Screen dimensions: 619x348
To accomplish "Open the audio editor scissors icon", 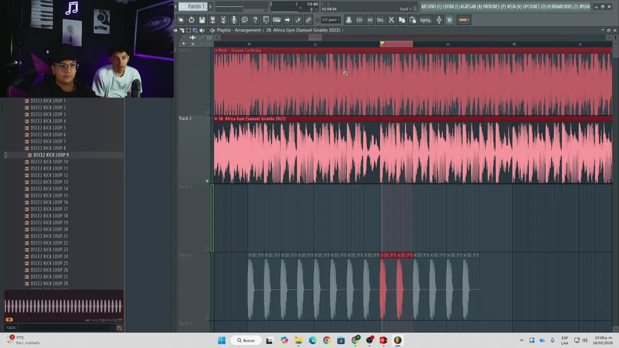I will [223, 20].
